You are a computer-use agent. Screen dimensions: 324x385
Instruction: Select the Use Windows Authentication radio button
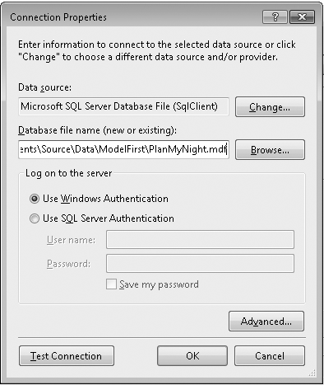[35, 199]
